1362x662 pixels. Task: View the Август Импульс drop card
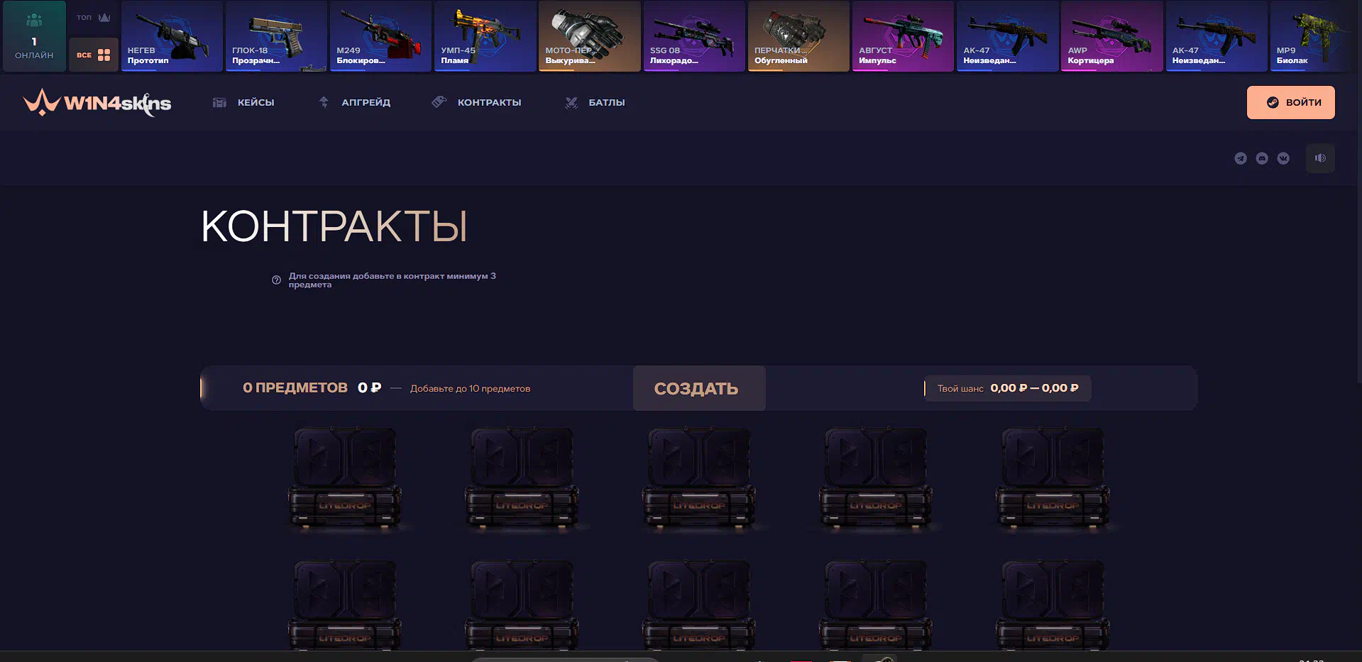point(902,36)
